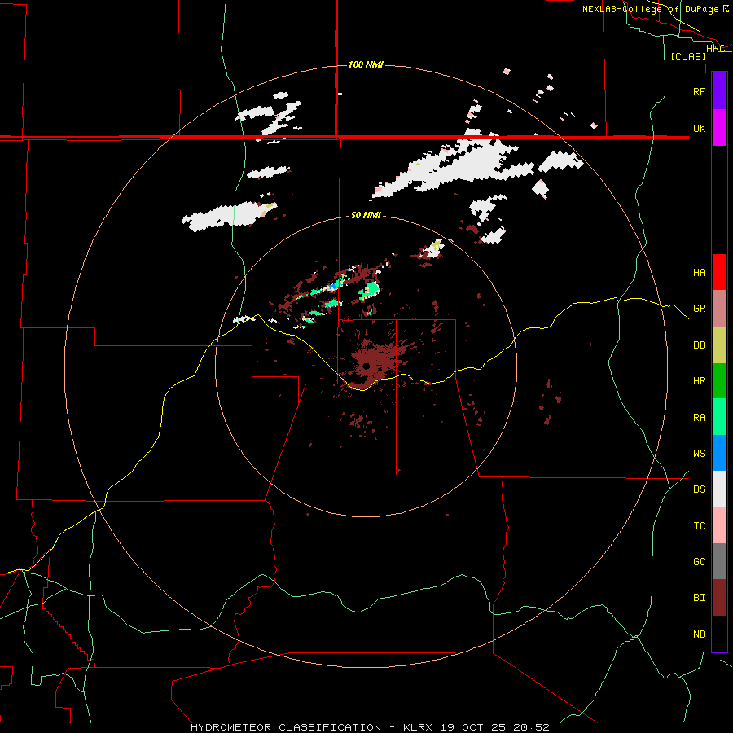Click the 'HR' legend label
The image size is (733, 733).
[x=699, y=381]
